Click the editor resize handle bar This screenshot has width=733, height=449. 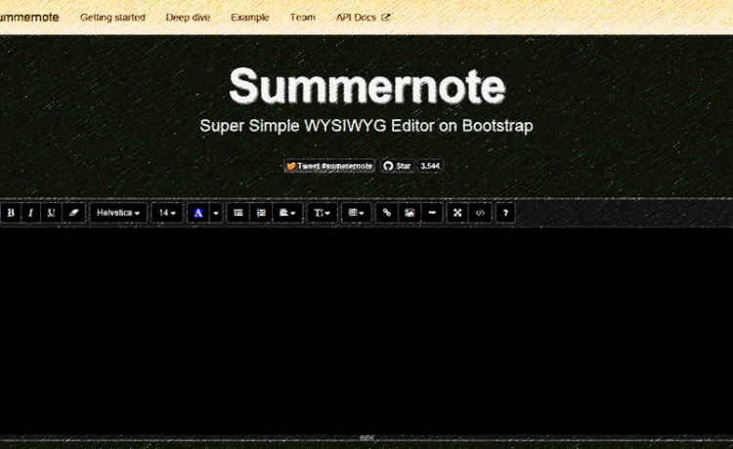tap(366, 438)
